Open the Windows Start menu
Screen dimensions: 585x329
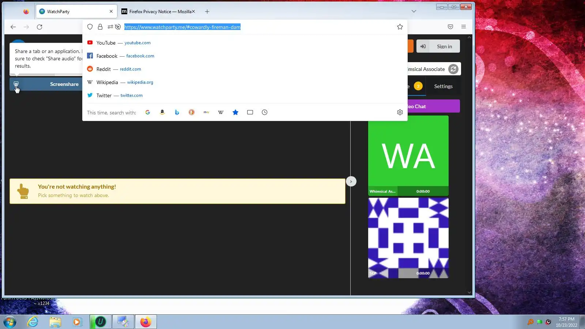pyautogui.click(x=10, y=322)
